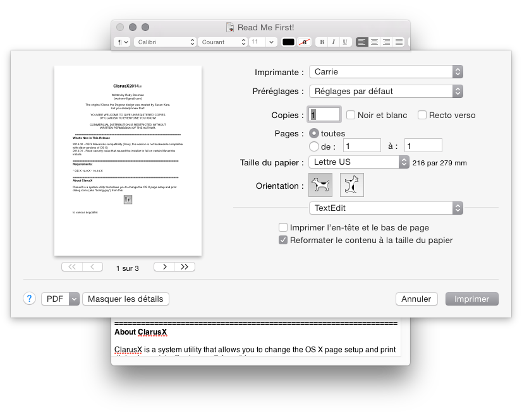The width and height of the screenshot is (522, 416).
Task: Toggle italic in TextEdit toolbar
Action: 333,42
